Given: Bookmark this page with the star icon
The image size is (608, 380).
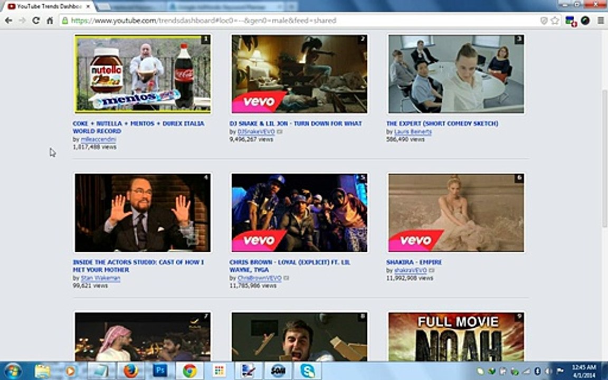Looking at the screenshot, I should pyautogui.click(x=555, y=21).
